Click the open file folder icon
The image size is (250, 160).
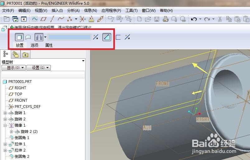point(148,19)
